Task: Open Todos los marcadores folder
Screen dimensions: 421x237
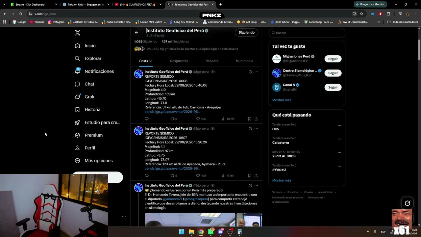Action: (x=403, y=22)
